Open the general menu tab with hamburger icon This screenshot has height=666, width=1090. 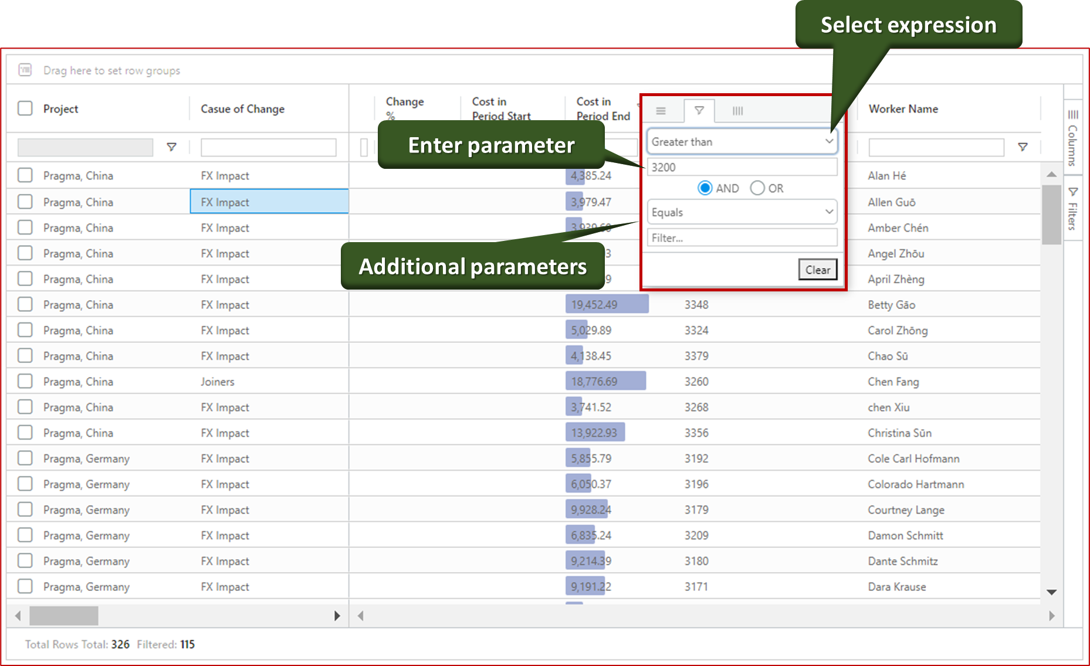[661, 111]
